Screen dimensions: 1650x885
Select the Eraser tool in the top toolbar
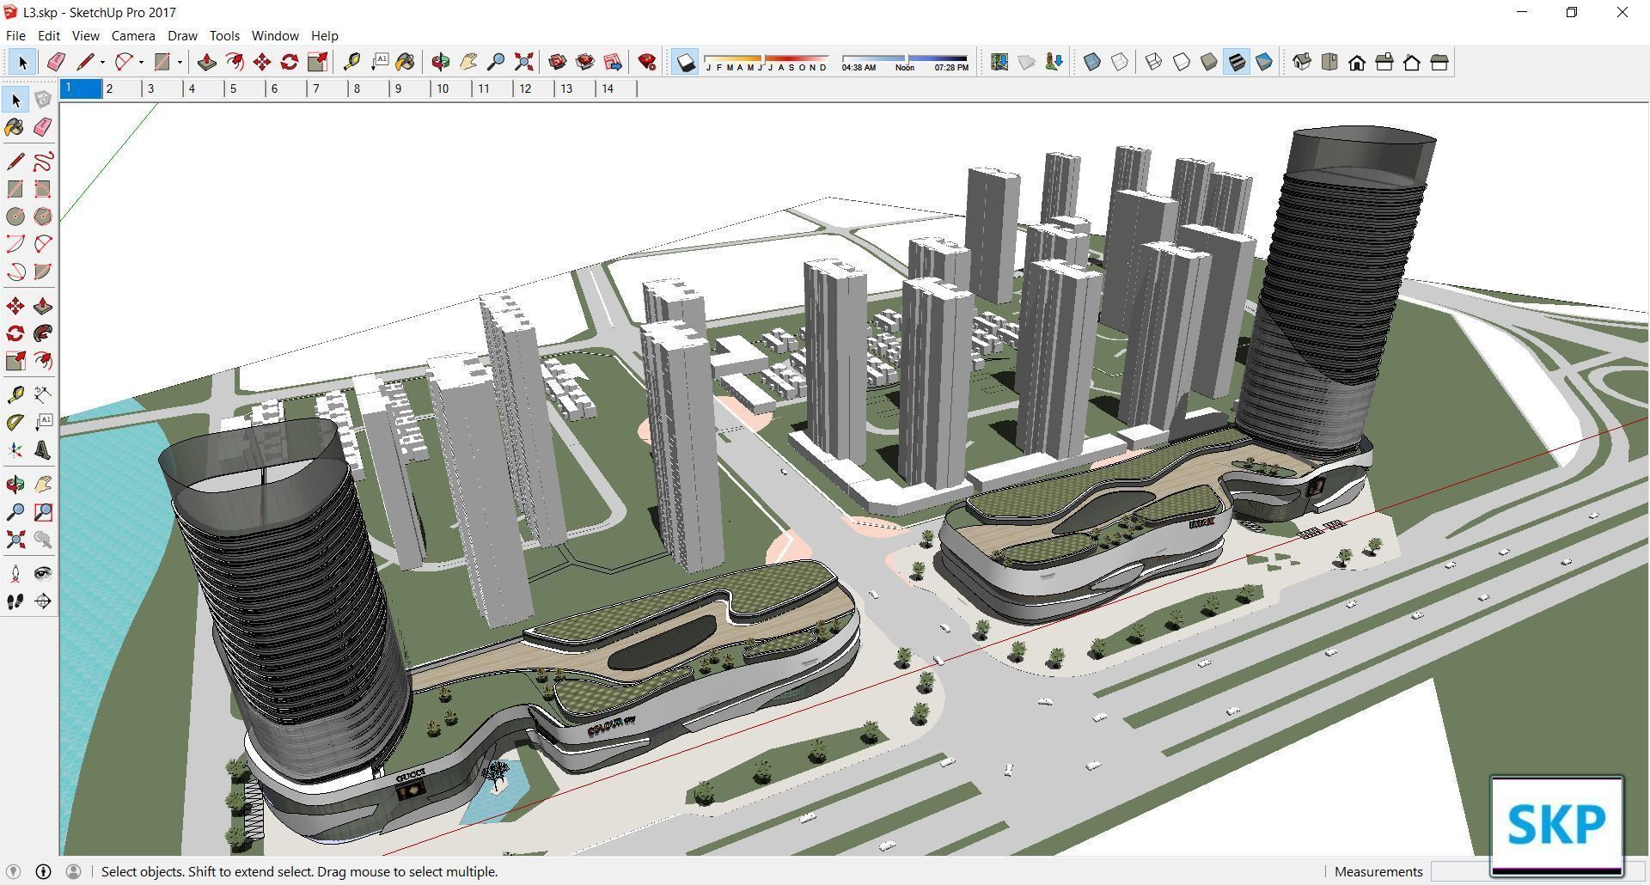56,62
